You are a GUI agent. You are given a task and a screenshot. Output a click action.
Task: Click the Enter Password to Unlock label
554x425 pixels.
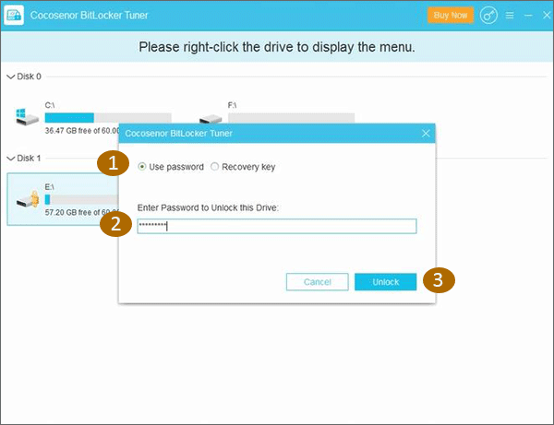pyautogui.click(x=208, y=207)
